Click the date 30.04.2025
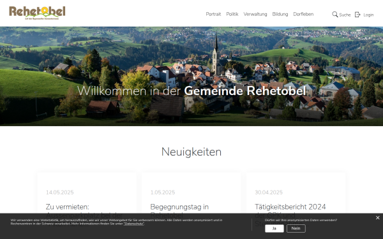Viewport: 383px width, 239px height. [269, 192]
